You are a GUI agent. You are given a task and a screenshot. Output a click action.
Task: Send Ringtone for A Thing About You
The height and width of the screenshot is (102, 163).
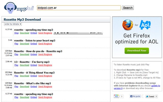click(x=45, y=76)
